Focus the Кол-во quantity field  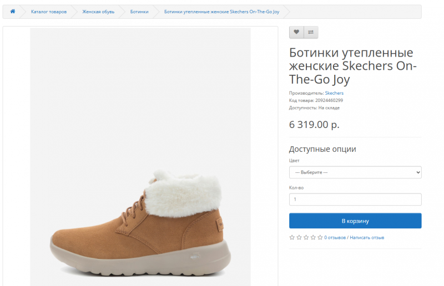pyautogui.click(x=355, y=199)
